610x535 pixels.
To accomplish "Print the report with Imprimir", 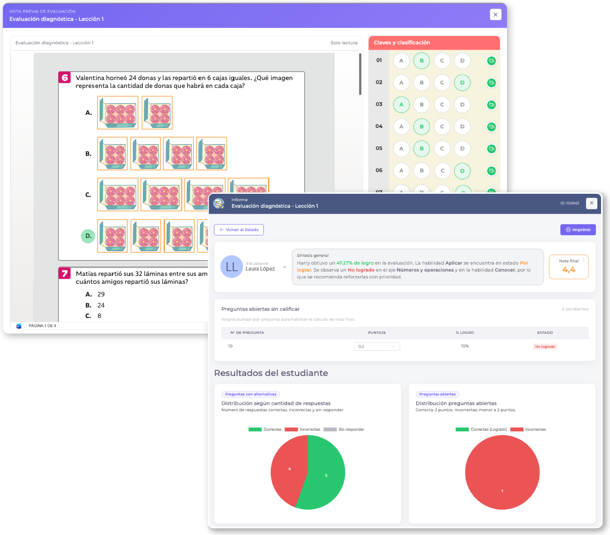I will tap(578, 230).
